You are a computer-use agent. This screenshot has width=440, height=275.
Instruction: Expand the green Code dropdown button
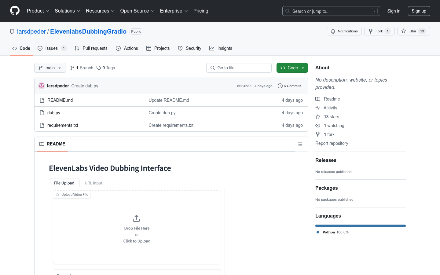pyautogui.click(x=292, y=68)
